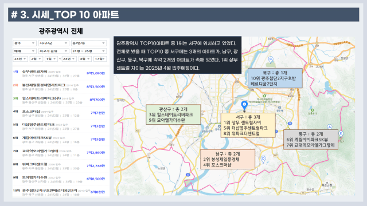Select the blue 북구 총 1개 box
Image resolution: width=367 pixels, height=206 pixels.
click(x=275, y=78)
